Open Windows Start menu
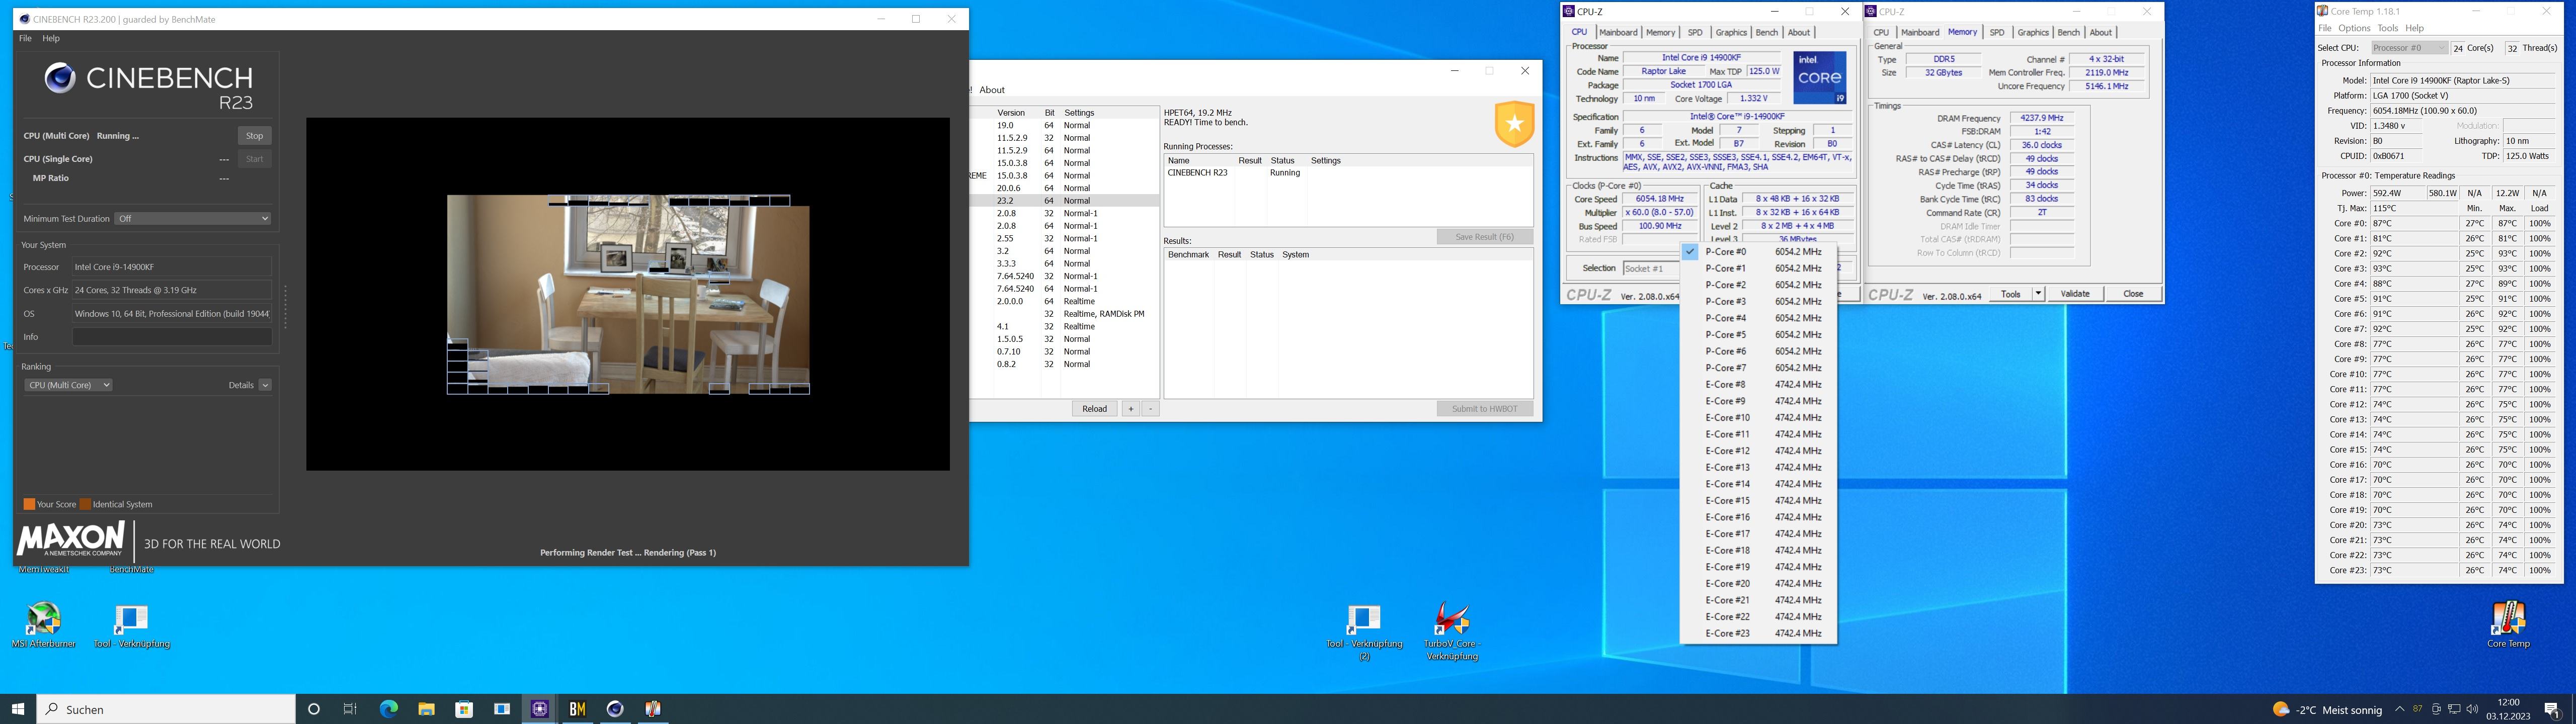Image resolution: width=2576 pixels, height=724 pixels. pyautogui.click(x=18, y=709)
